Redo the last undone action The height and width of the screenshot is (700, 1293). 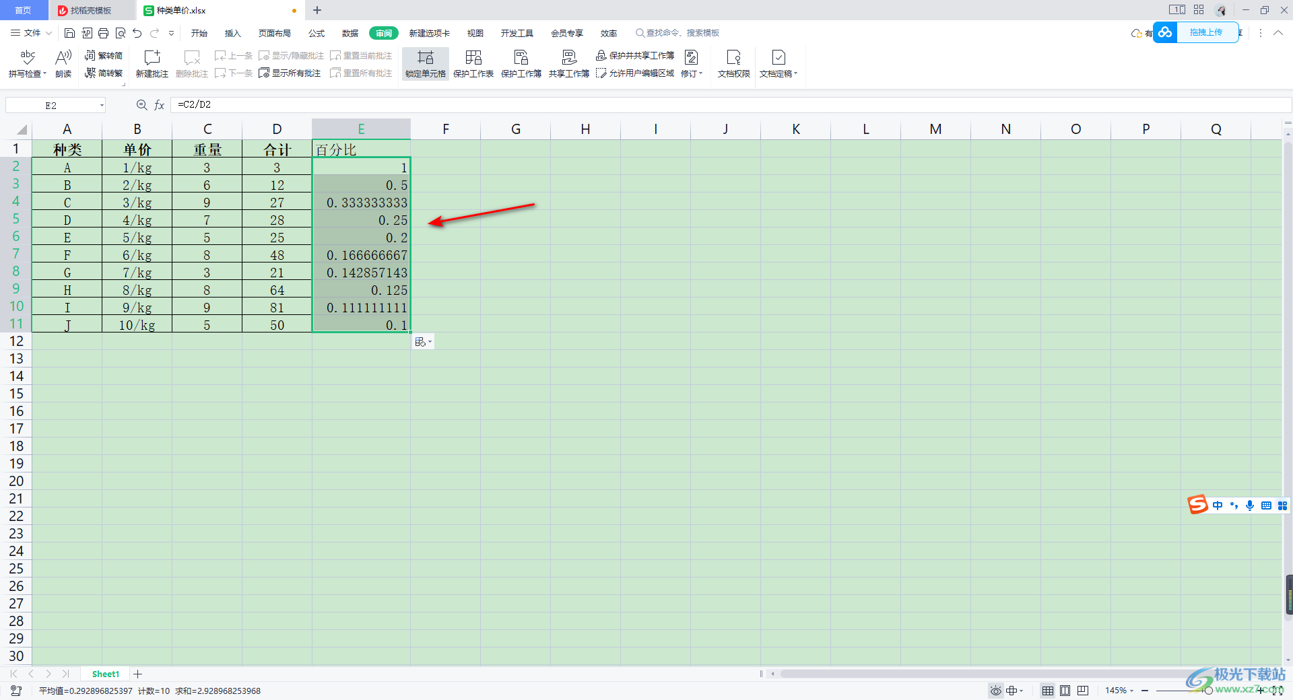pyautogui.click(x=154, y=33)
